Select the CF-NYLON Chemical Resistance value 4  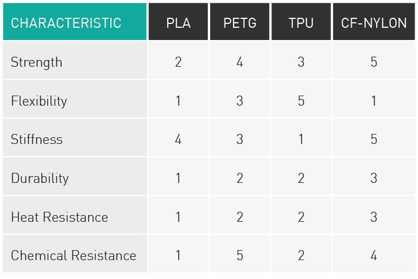(374, 255)
